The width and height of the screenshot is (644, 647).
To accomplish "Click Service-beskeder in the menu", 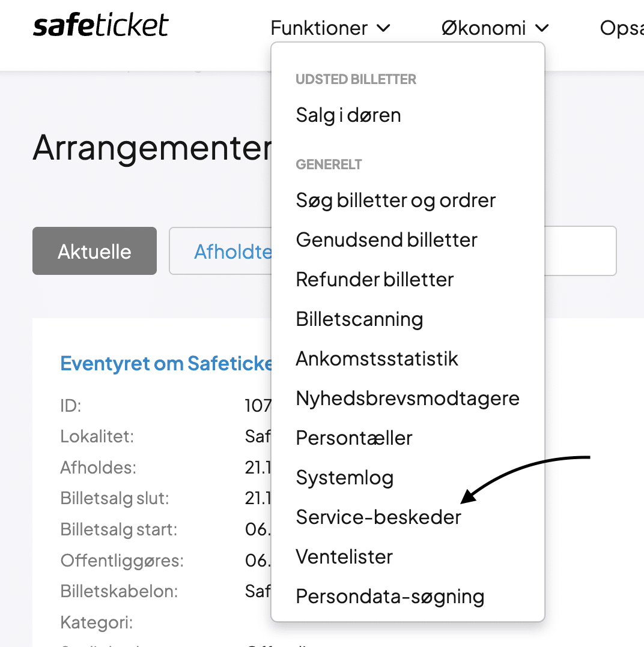I will (x=378, y=517).
